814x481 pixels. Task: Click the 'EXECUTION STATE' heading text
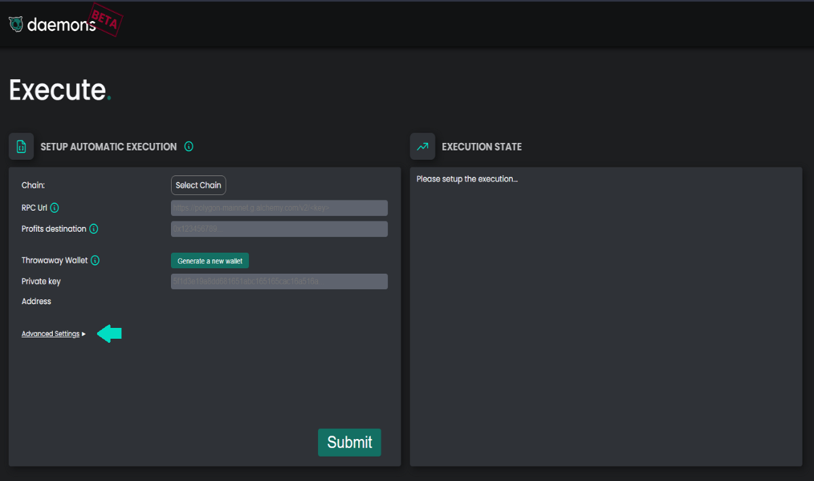click(482, 146)
